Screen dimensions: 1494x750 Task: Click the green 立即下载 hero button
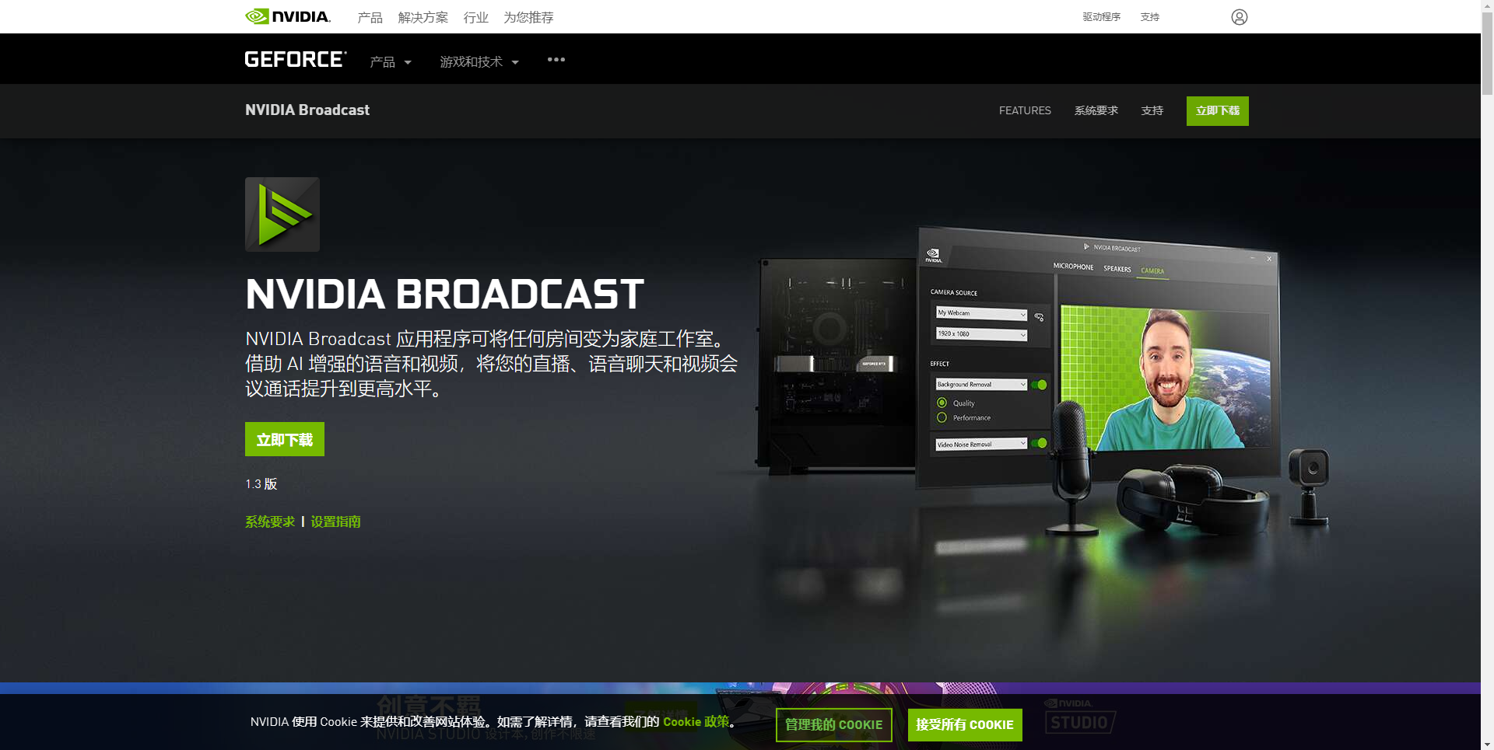pos(285,439)
